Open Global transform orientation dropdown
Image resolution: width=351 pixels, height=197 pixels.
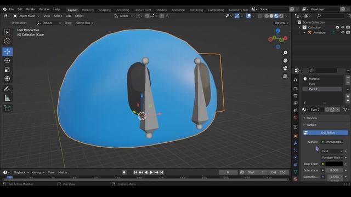click(x=123, y=16)
